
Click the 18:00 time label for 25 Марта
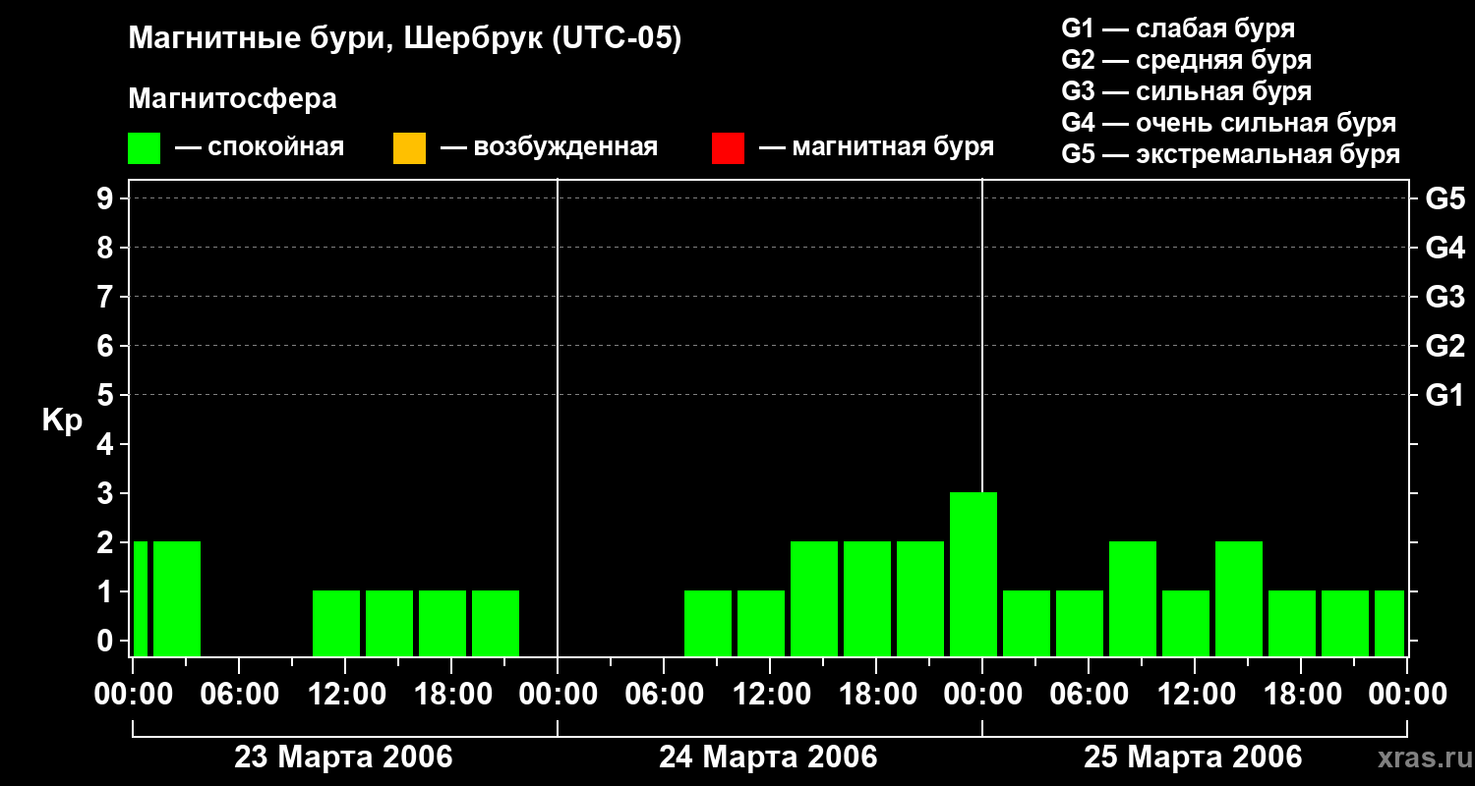(x=1301, y=695)
